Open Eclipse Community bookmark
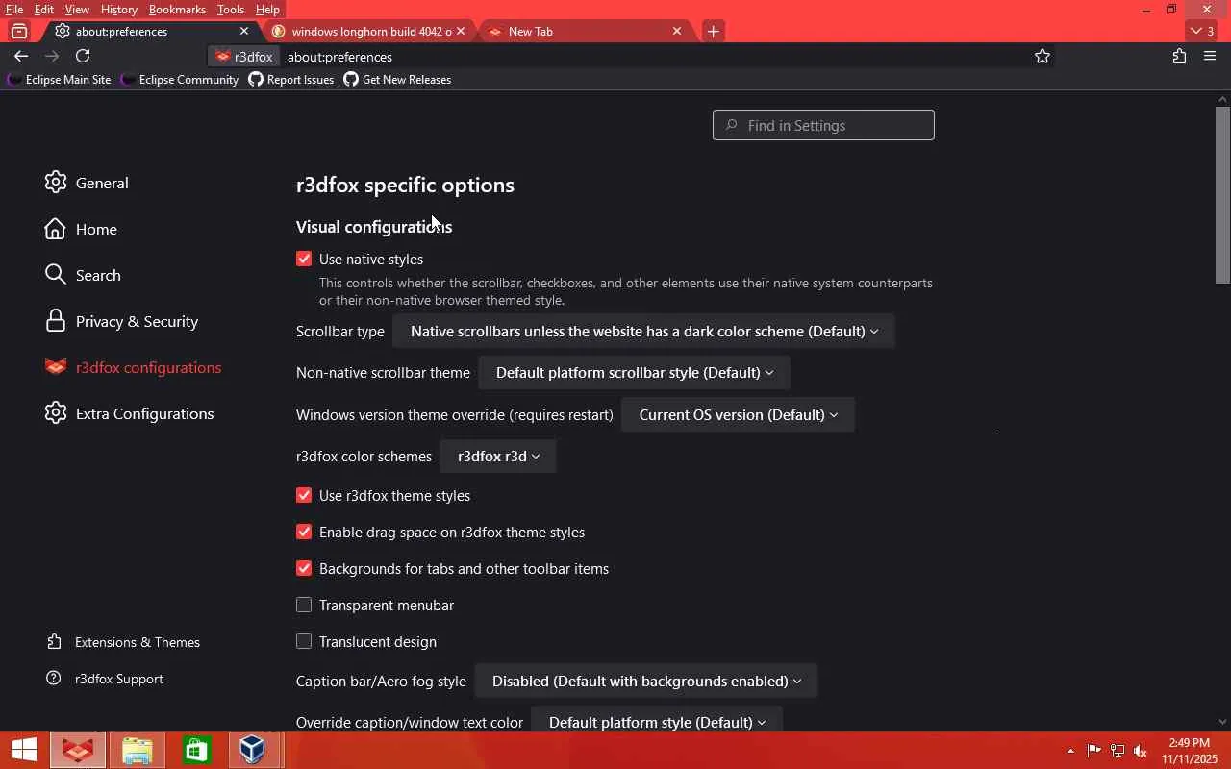Viewport: 1231px width, 769px height. [180, 80]
